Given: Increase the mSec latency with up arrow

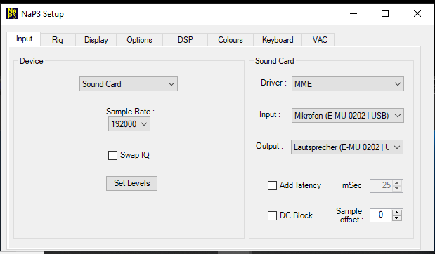Looking at the screenshot, I should coord(397,183).
